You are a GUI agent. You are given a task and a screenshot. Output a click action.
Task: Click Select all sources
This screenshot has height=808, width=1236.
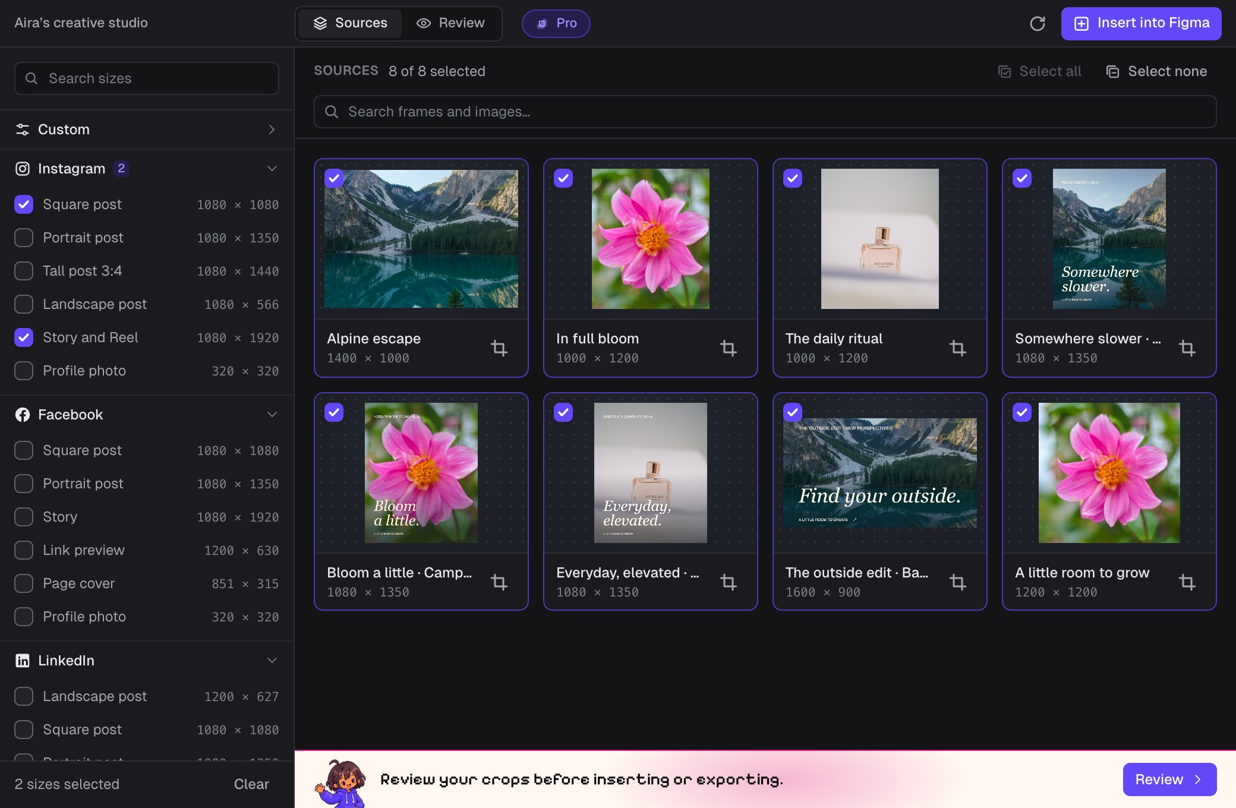pos(1040,71)
